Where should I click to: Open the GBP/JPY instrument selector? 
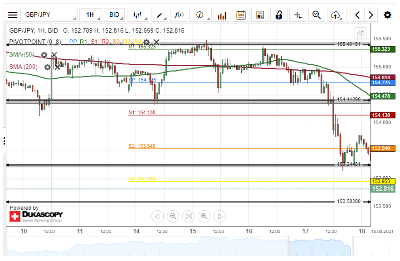click(50, 15)
